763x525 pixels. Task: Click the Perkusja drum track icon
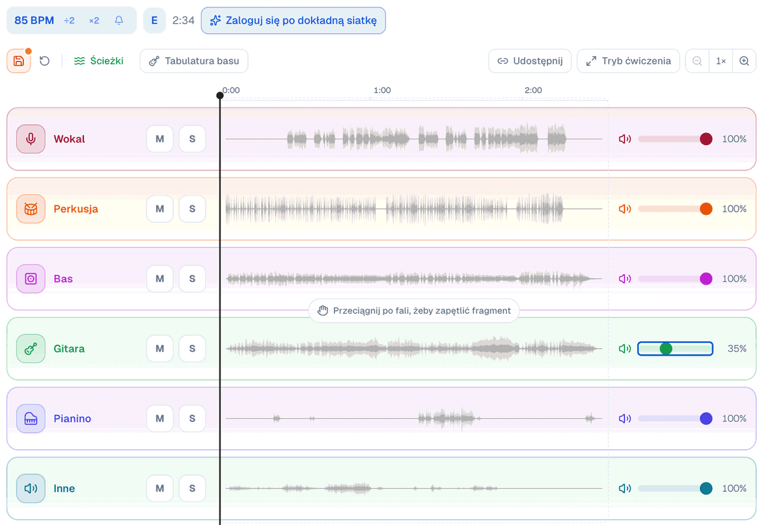(x=31, y=209)
